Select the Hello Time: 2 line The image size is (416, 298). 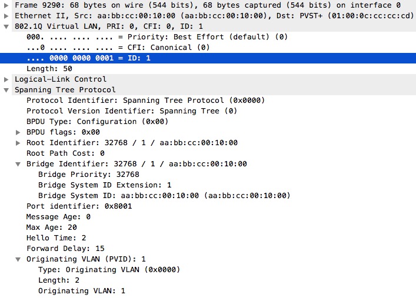coord(56,238)
